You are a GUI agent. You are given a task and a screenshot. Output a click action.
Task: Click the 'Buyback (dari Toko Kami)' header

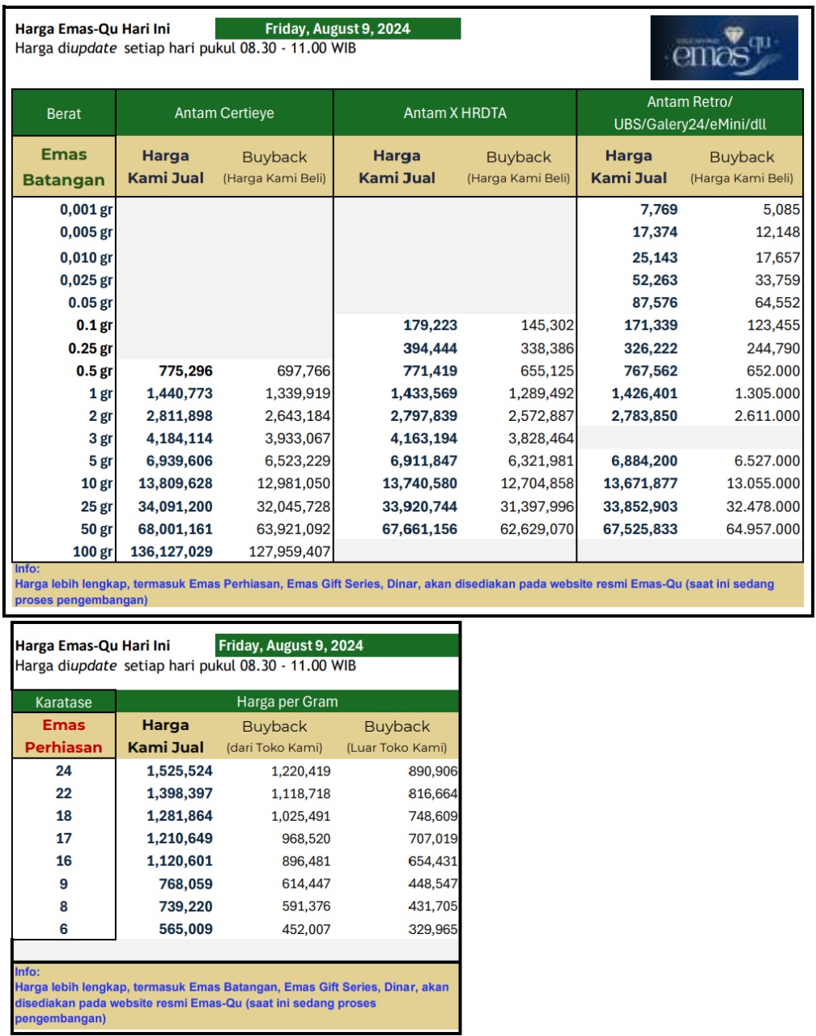tap(274, 736)
